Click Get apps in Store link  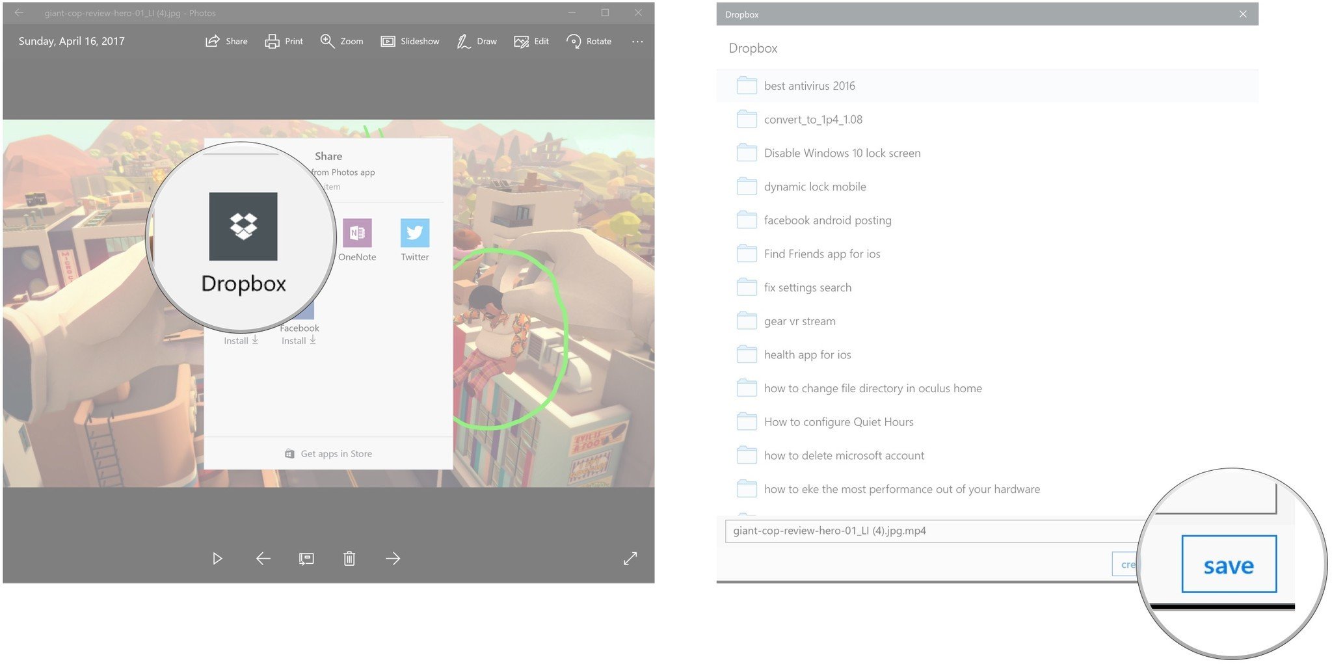(x=329, y=453)
